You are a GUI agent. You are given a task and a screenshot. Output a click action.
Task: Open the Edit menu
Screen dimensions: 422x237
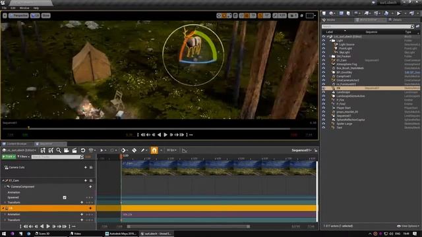[13, 8]
